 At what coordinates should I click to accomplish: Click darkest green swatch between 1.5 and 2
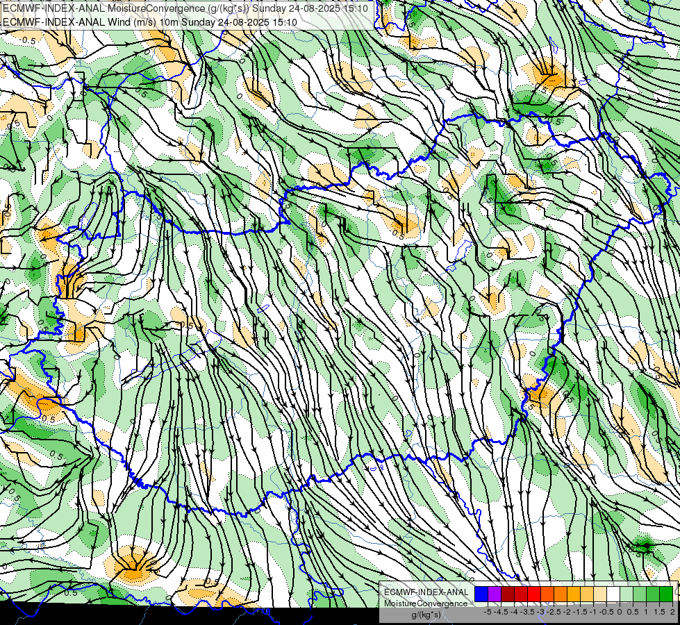666,594
